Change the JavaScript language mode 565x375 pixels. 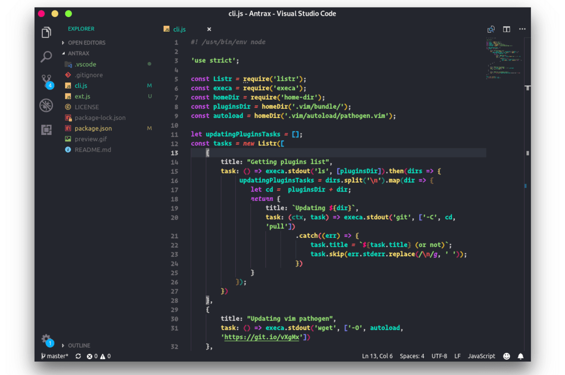pyautogui.click(x=481, y=356)
